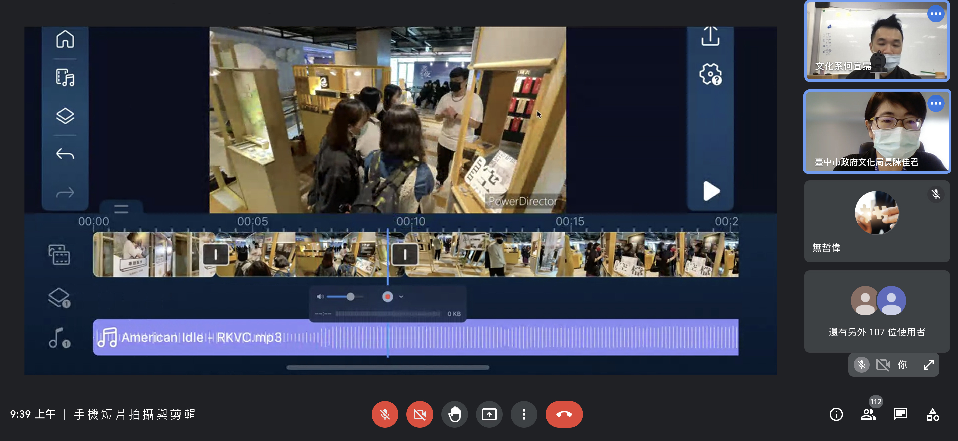Image resolution: width=958 pixels, height=441 pixels.
Task: Open the settings and help gear icon
Action: click(x=710, y=74)
